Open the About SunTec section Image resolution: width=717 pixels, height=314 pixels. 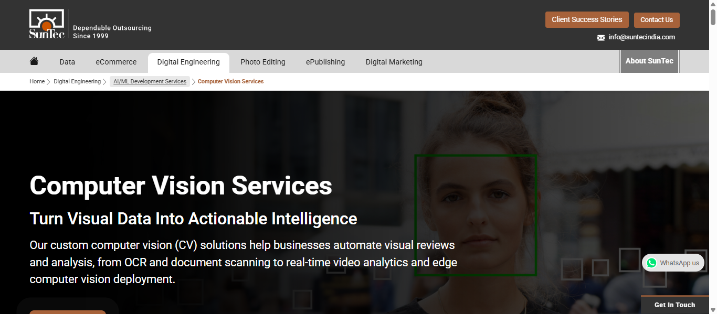649,61
